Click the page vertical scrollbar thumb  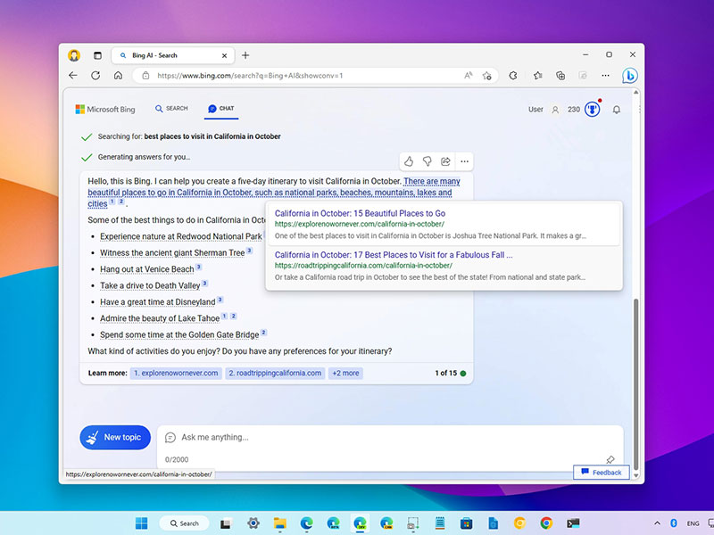(x=636, y=384)
